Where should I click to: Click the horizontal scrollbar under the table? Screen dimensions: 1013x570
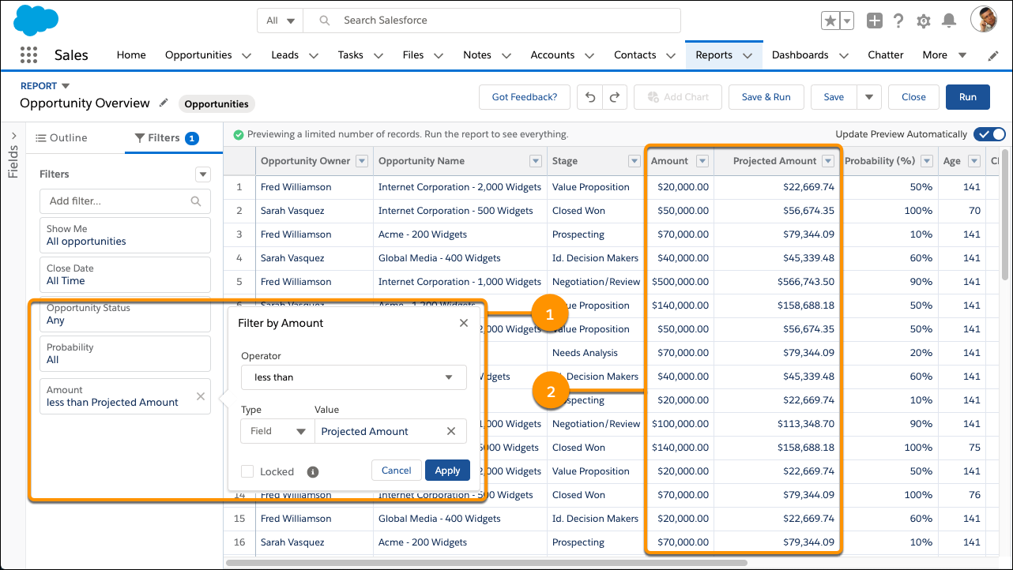[487, 563]
